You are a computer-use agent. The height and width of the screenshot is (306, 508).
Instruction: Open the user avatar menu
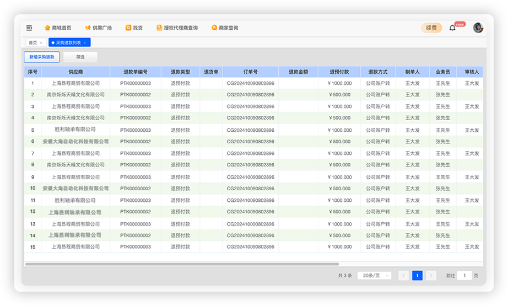click(478, 28)
